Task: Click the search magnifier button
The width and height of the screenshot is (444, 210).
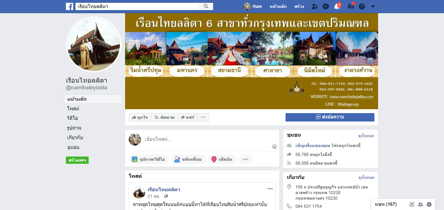Action: [x=206, y=6]
